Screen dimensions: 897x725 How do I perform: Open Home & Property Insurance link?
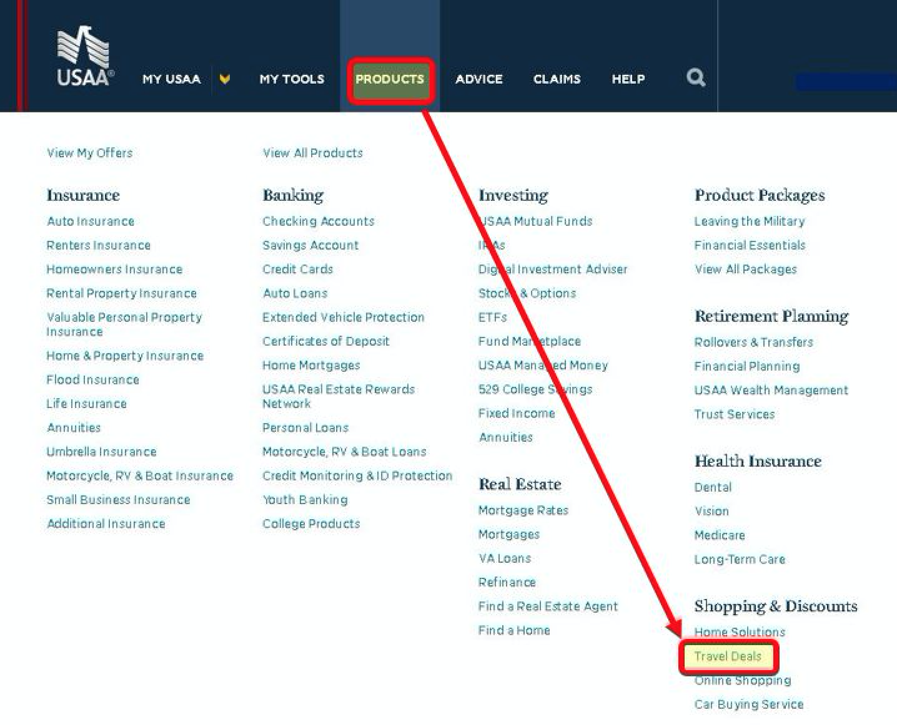click(125, 356)
